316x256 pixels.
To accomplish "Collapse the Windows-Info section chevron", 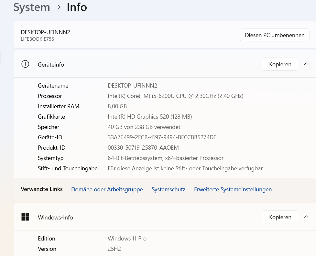I will (x=306, y=217).
